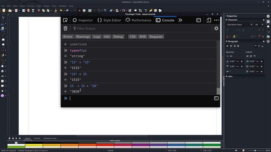This screenshot has width=271, height=152.
Task: Open Developer Tools more options ellipsis
Action: pyautogui.click(x=216, y=20)
